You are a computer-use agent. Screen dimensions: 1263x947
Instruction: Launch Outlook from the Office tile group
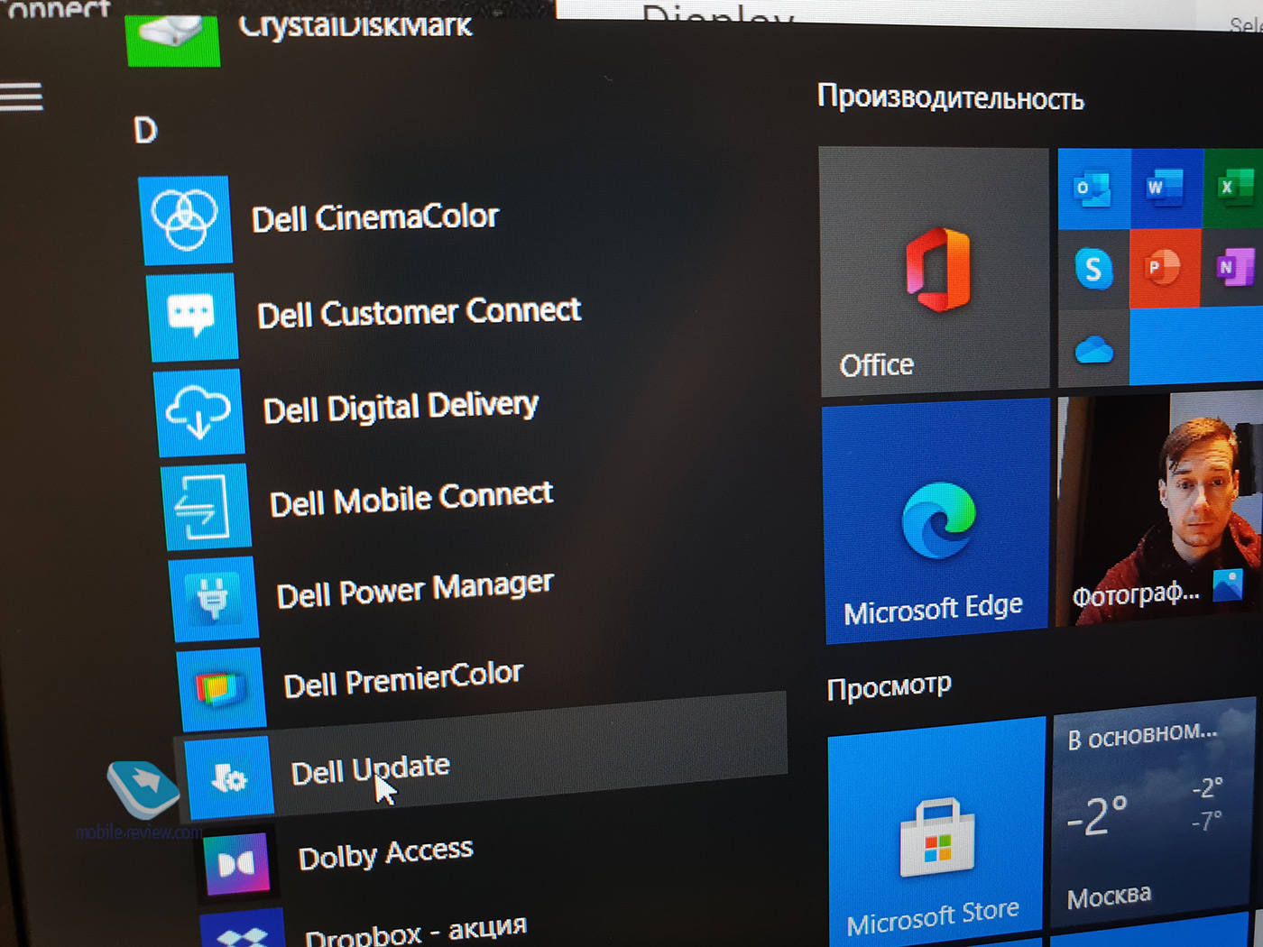[x=1093, y=189]
